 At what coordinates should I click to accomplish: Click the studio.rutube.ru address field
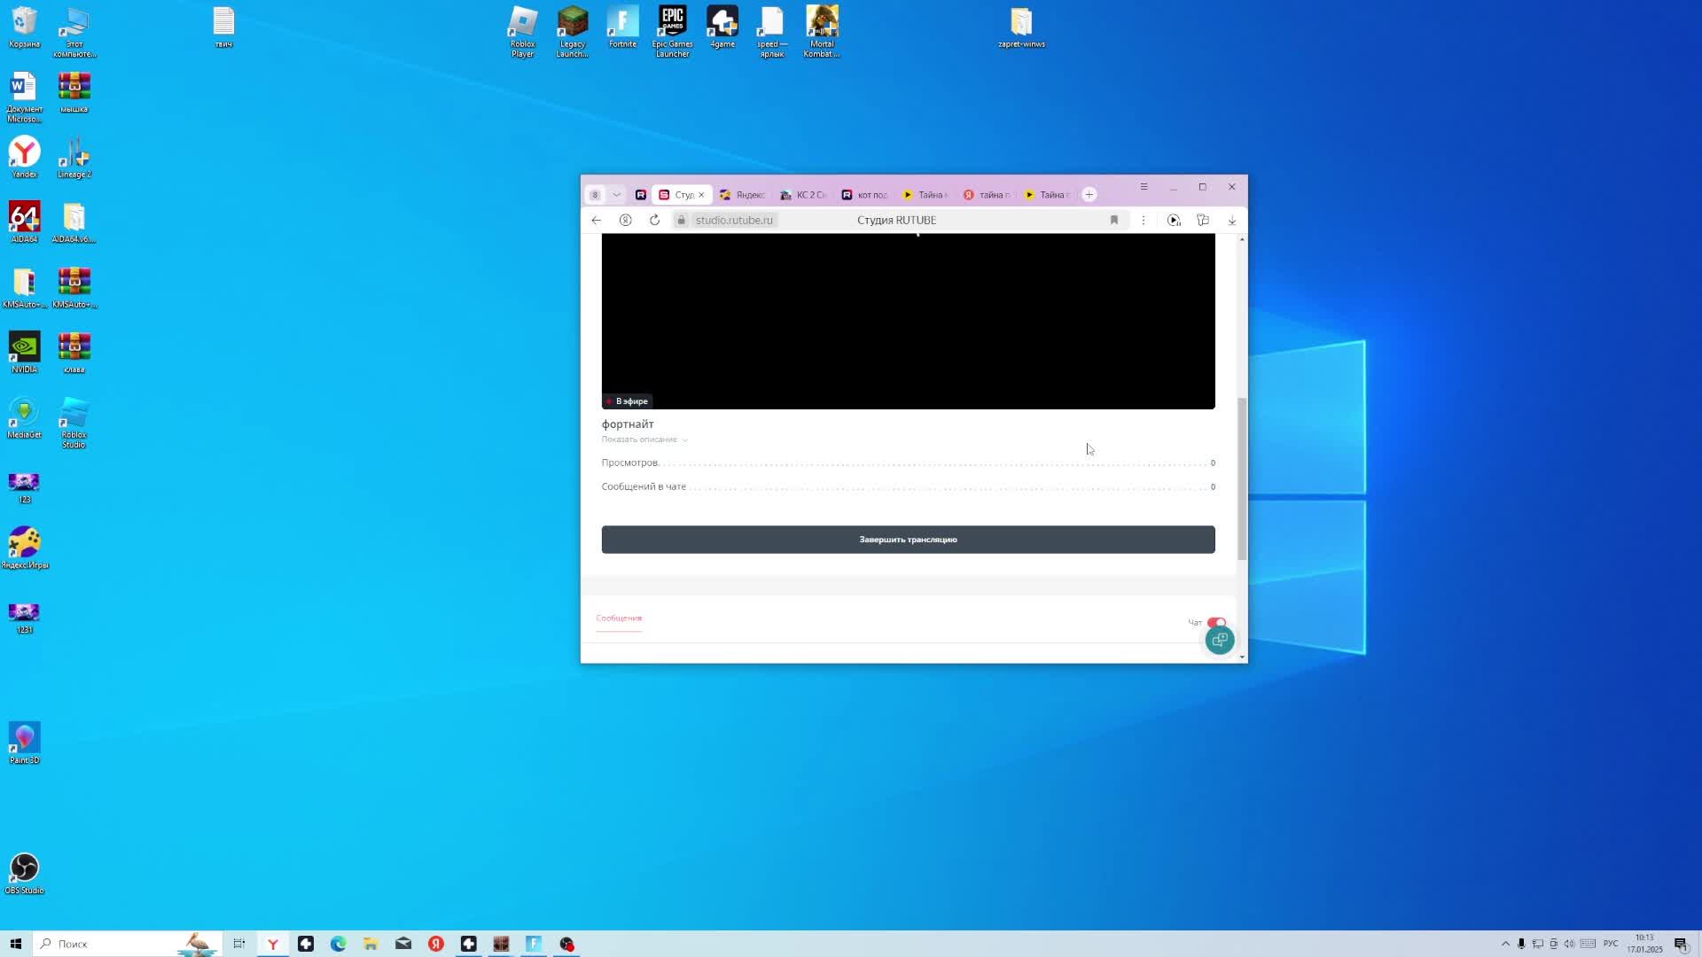tap(734, 220)
